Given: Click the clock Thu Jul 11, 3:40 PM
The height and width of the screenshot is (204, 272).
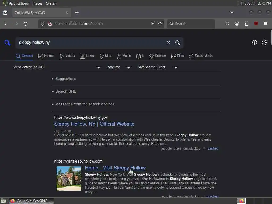Looking at the screenshot, I should [256, 3].
